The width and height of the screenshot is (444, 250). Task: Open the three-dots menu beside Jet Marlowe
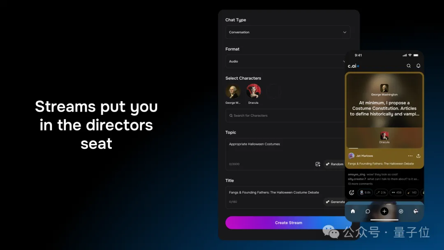click(410, 156)
